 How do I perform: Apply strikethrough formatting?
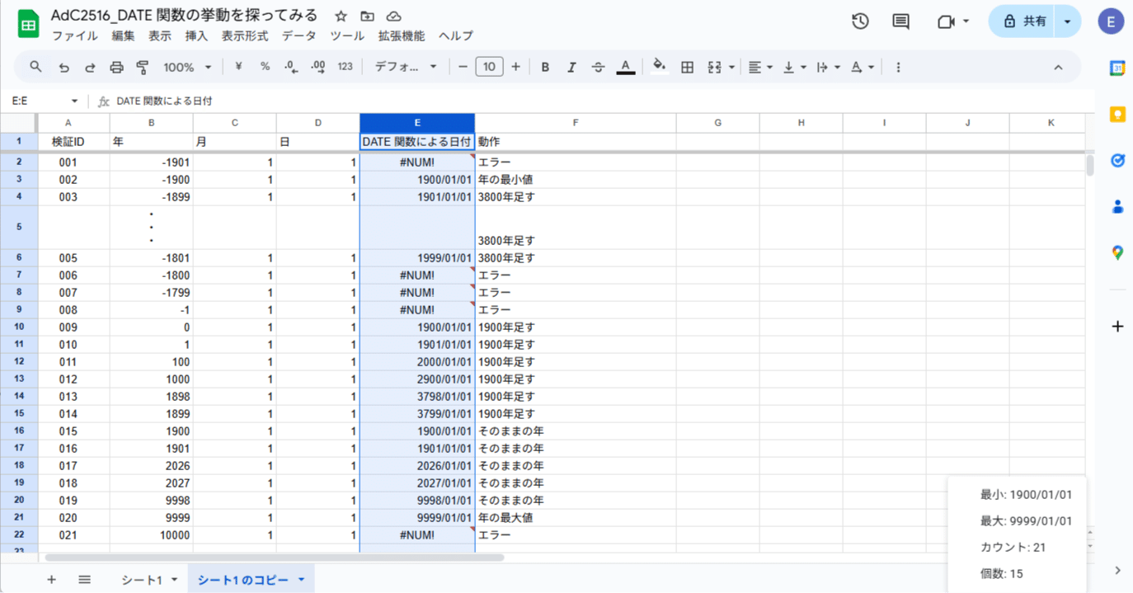click(598, 66)
